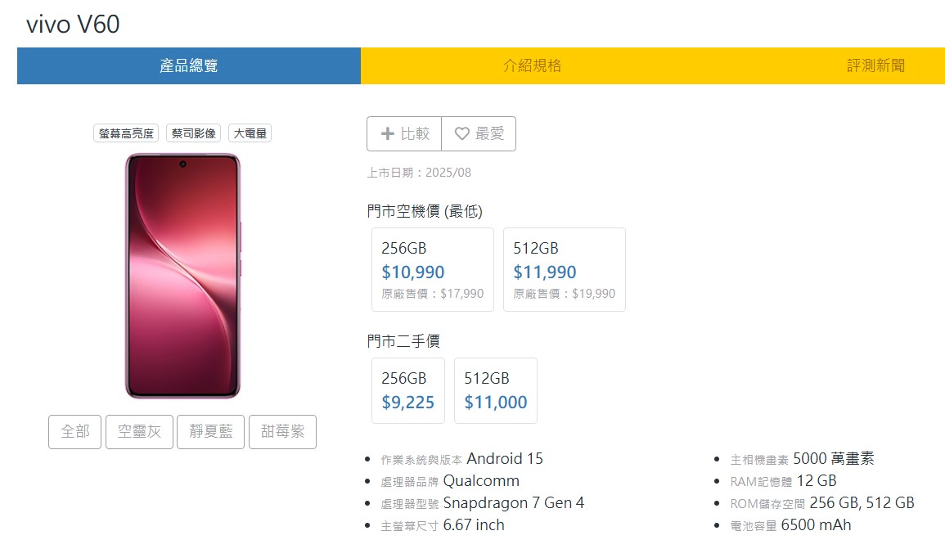The height and width of the screenshot is (549, 945).
Task: Add phone to 比較 list
Action: pyautogui.click(x=405, y=133)
